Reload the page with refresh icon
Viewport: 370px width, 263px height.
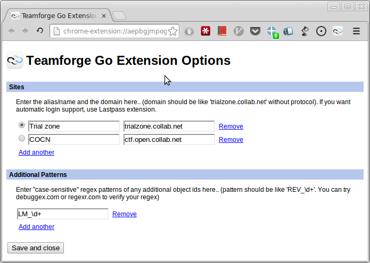click(x=39, y=31)
